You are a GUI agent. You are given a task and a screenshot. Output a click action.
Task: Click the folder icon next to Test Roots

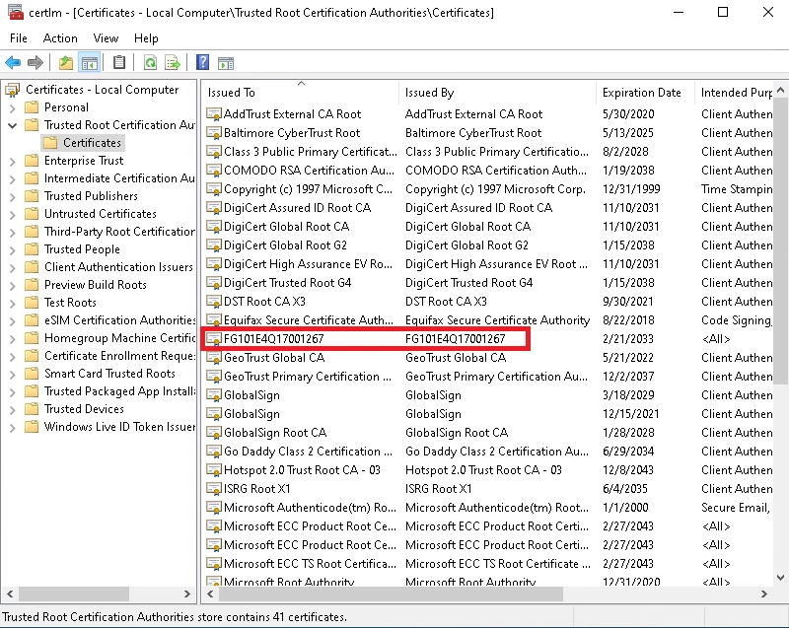[32, 303]
